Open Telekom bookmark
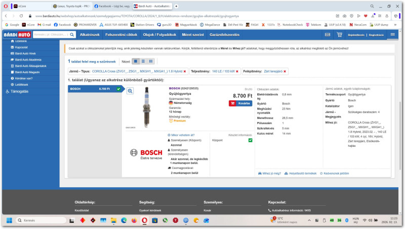This screenshot has width=405, height=229. pos(313,25)
